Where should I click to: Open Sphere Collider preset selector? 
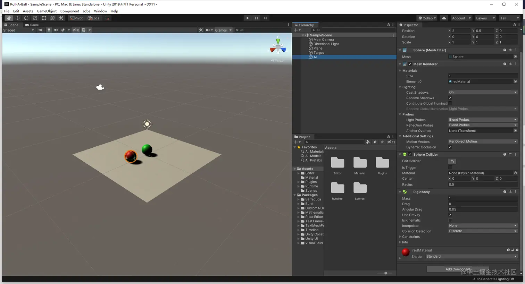tap(510, 154)
